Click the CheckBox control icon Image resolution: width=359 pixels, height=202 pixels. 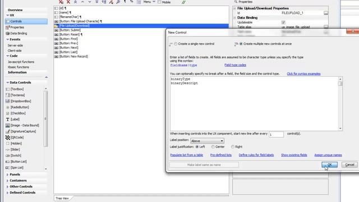coord(7,113)
